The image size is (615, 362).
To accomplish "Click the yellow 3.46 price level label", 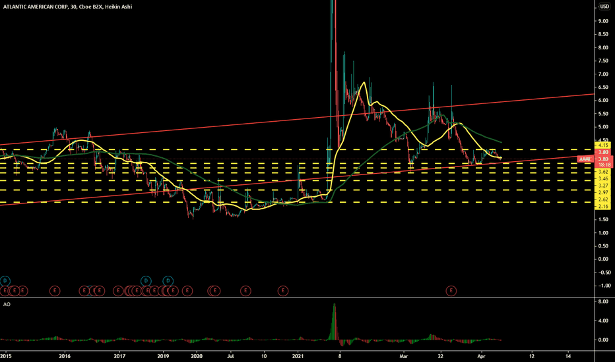I will tap(604, 179).
